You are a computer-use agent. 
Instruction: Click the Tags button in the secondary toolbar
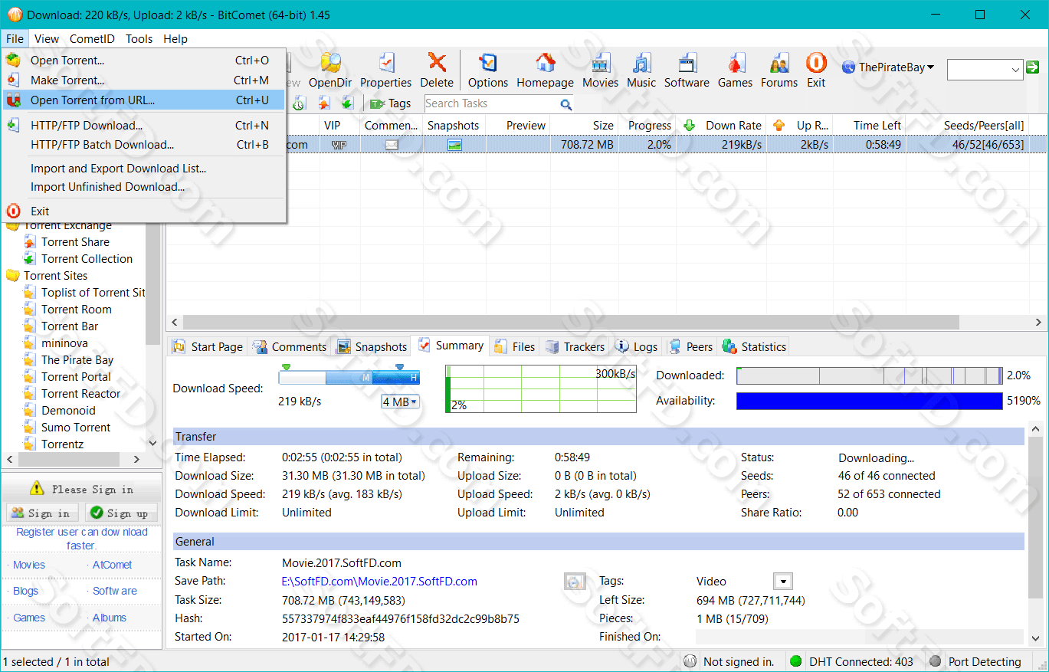391,103
